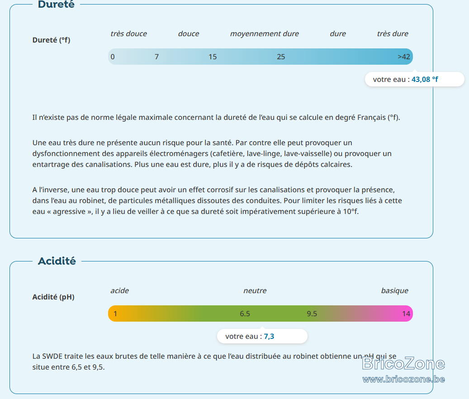This screenshot has height=399, width=469.
Task: Click the '6.5' mark on pH bar
Action: (245, 314)
